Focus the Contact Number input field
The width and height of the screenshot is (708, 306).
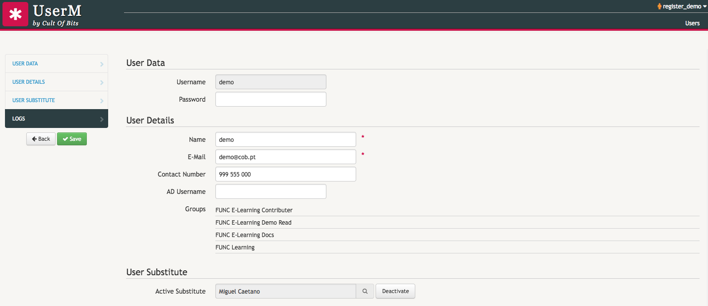tap(286, 174)
